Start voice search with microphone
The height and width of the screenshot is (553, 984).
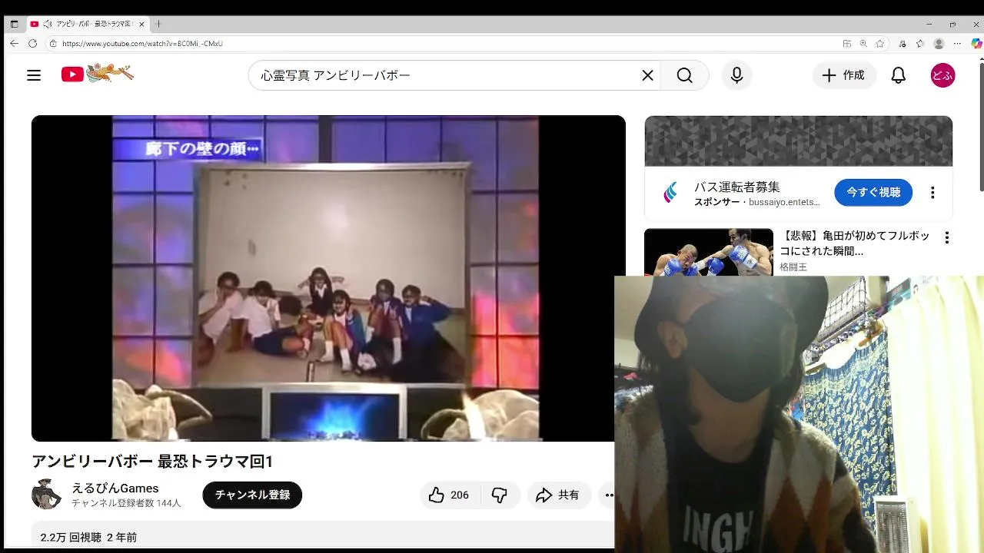click(x=736, y=75)
